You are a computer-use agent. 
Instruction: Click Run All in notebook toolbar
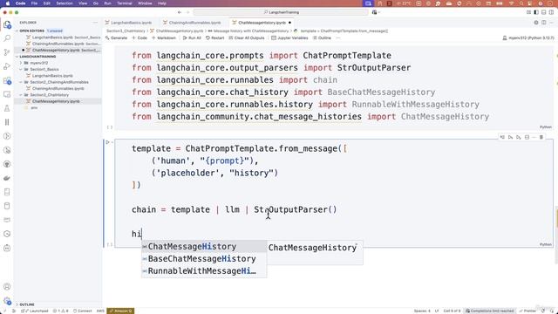192,38
